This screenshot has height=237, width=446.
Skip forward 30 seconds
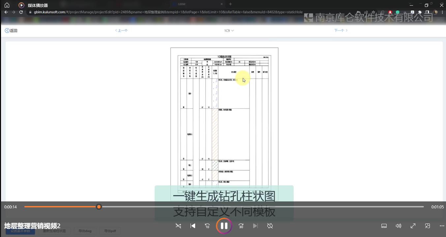click(x=241, y=226)
